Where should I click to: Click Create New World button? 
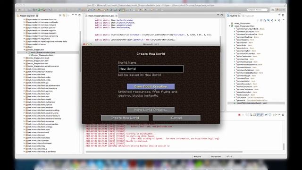tap(125, 118)
